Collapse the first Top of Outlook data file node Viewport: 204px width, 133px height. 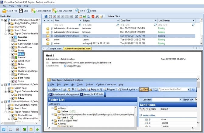coord(5,34)
